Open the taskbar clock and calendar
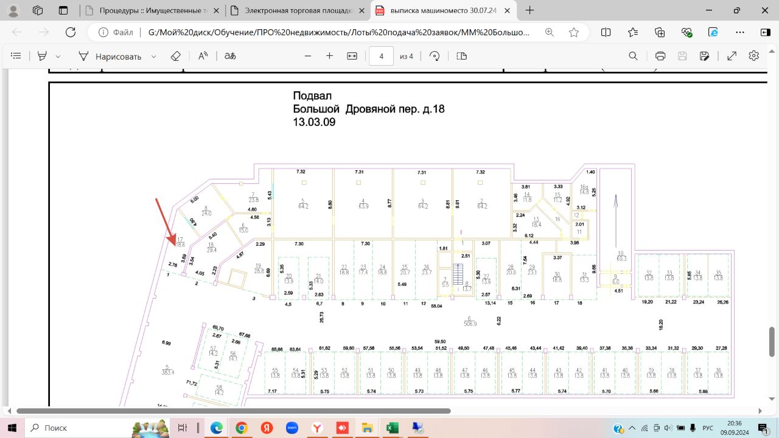This screenshot has width=779, height=438. [x=735, y=428]
